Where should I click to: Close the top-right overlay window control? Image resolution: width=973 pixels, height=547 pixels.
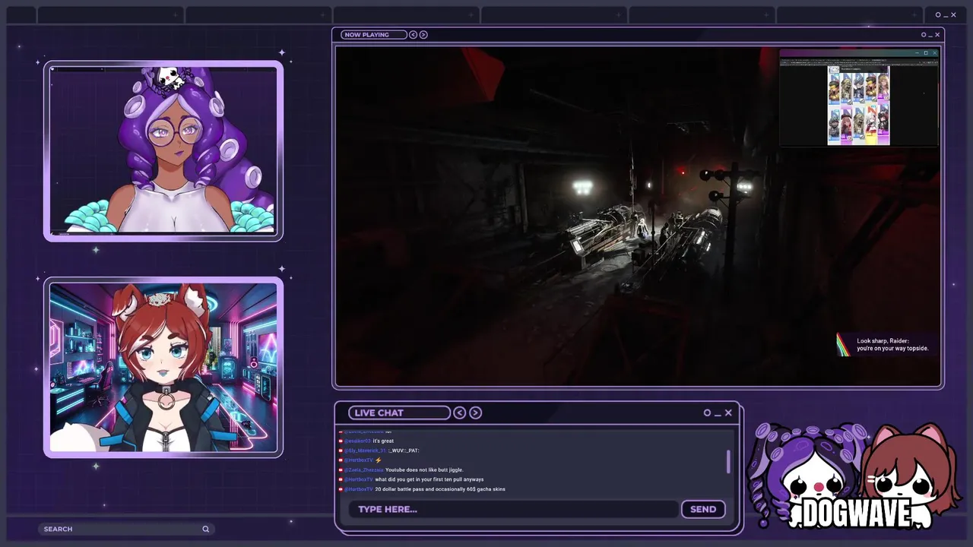[x=953, y=14]
